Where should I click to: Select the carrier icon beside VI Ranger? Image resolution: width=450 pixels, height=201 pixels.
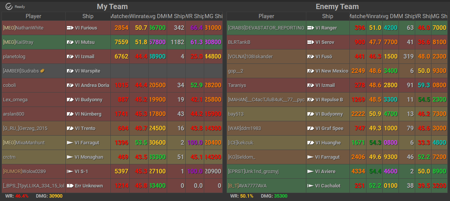click(x=310, y=28)
